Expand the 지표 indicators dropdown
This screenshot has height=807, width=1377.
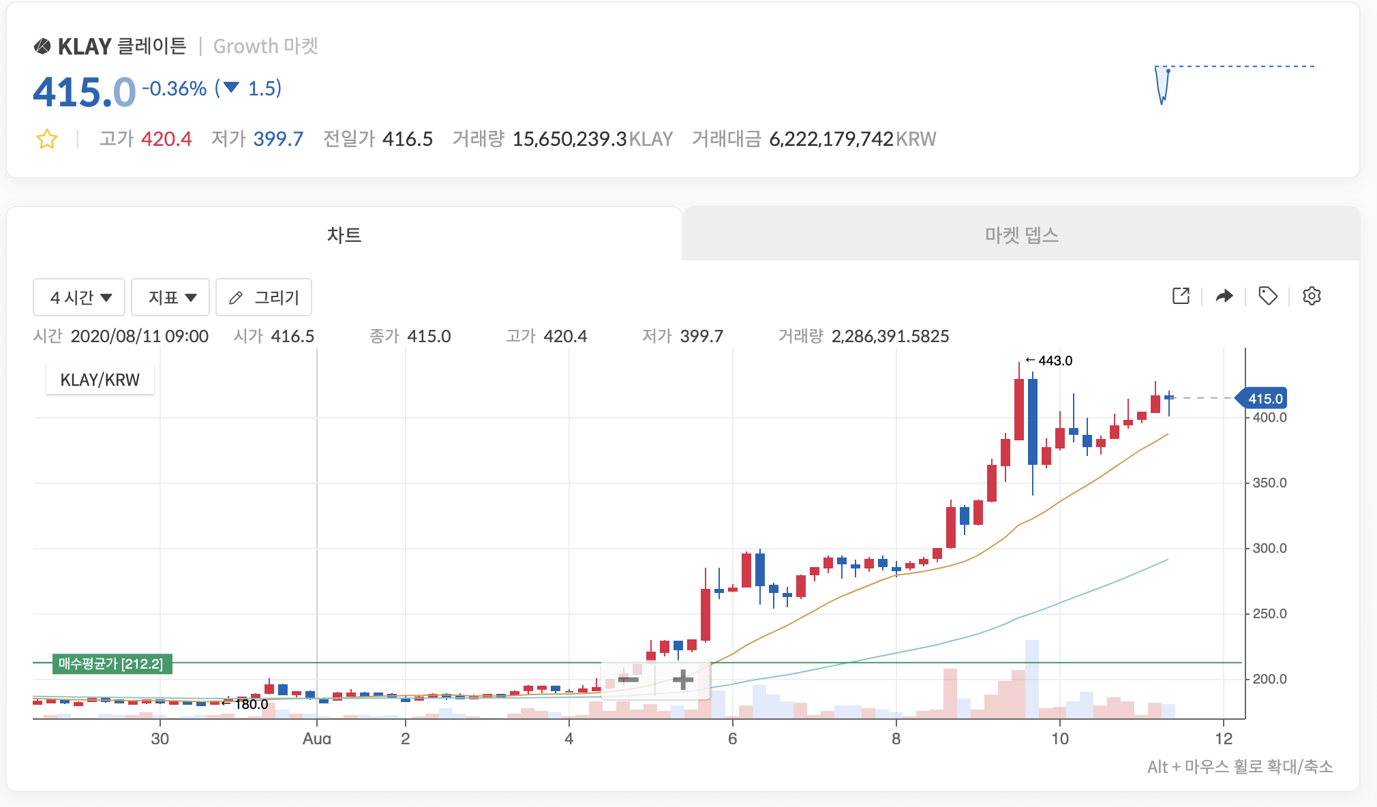(x=170, y=298)
